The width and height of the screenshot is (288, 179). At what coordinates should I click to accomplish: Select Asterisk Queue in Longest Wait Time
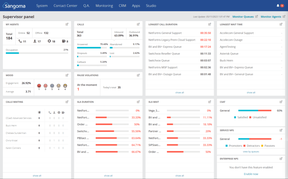[251, 54]
